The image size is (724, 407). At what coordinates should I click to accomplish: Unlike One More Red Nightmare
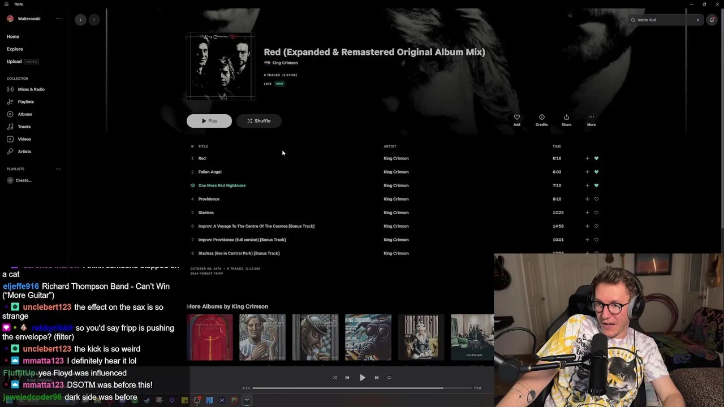[596, 185]
